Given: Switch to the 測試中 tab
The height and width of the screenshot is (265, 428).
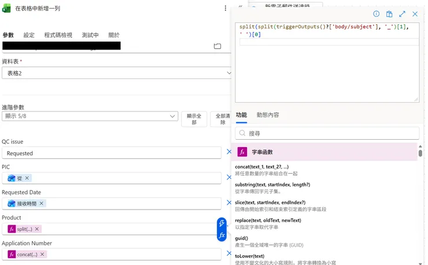Looking at the screenshot, I should [90, 35].
